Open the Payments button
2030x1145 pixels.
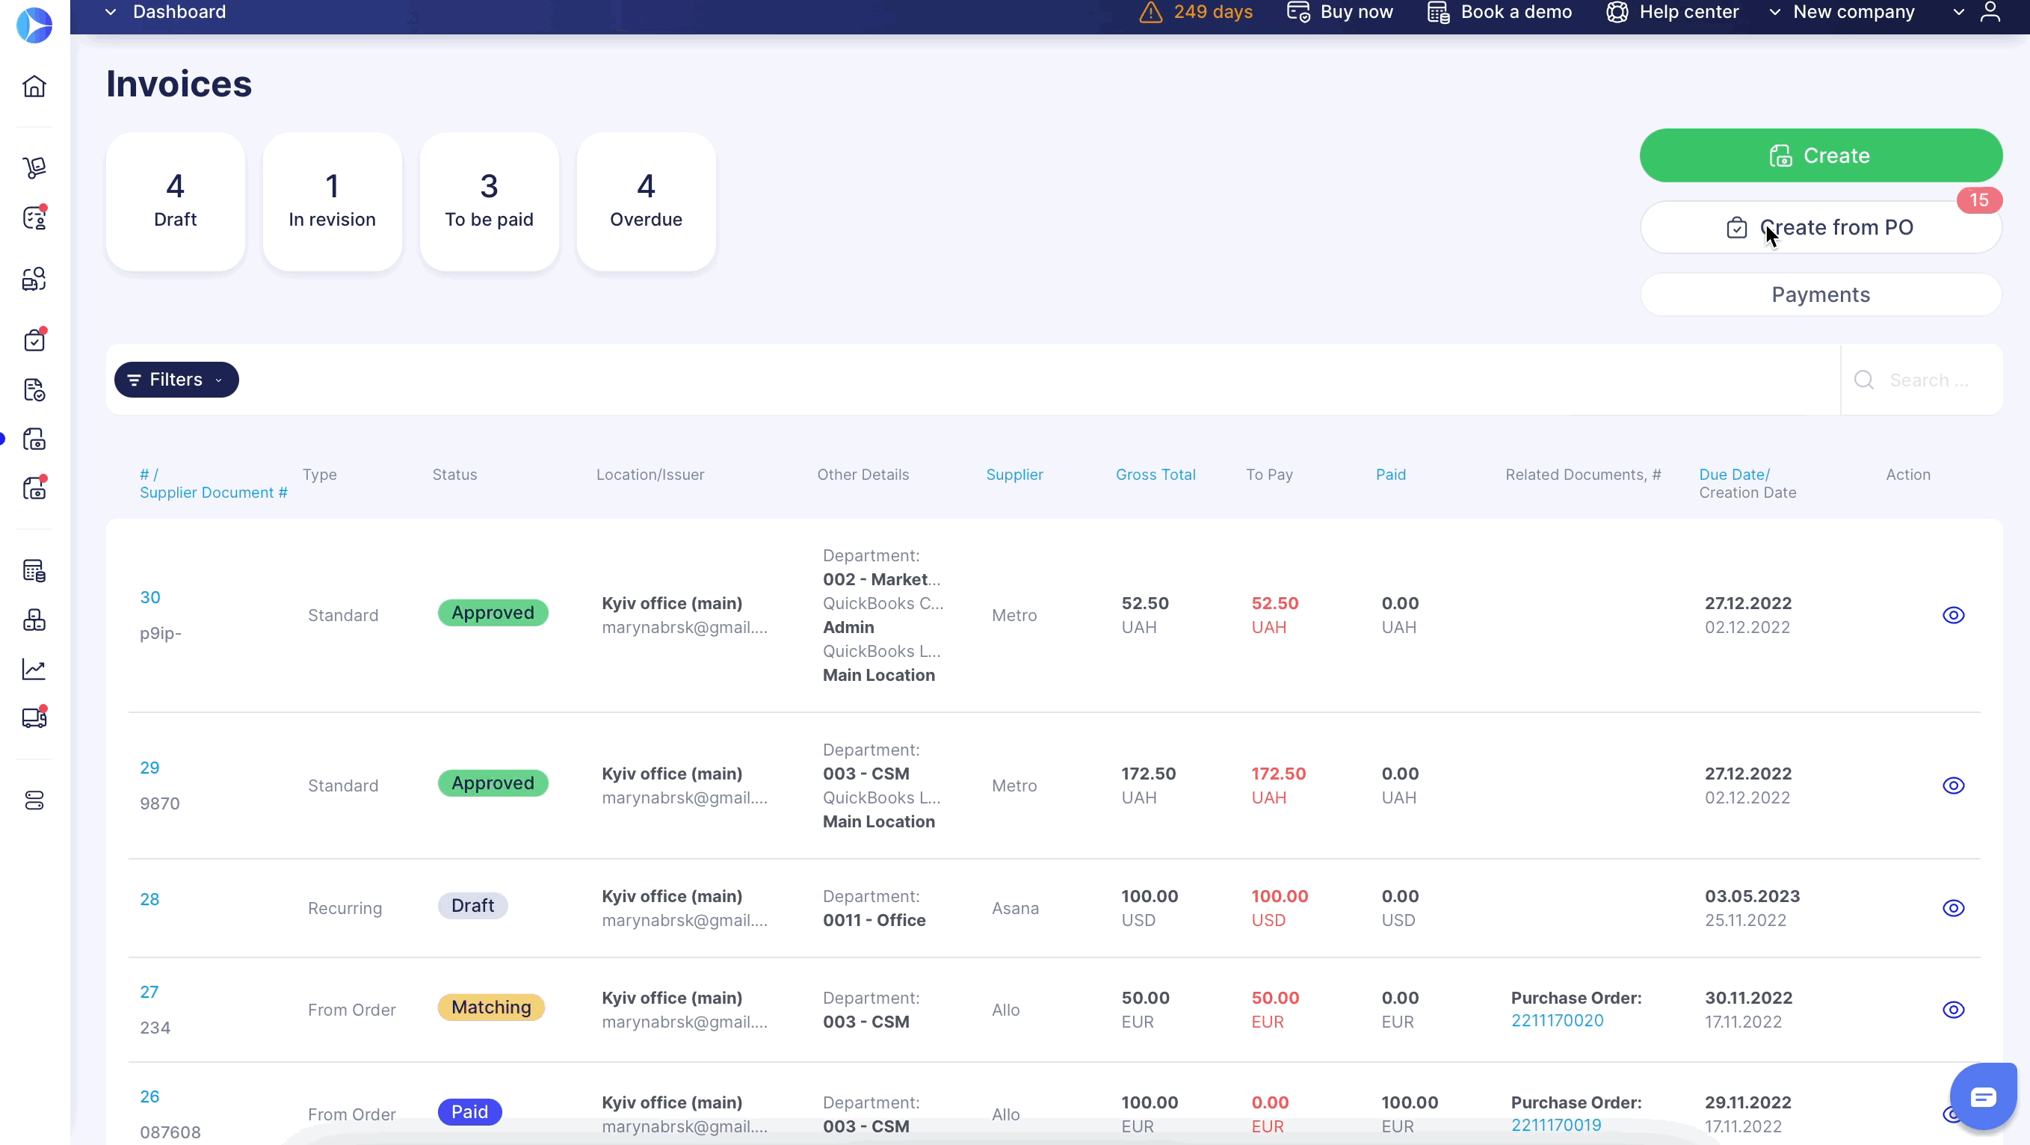tap(1821, 294)
